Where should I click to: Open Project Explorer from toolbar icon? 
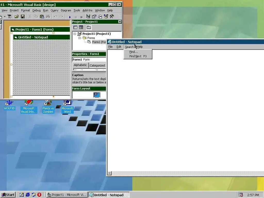tap(88, 16)
